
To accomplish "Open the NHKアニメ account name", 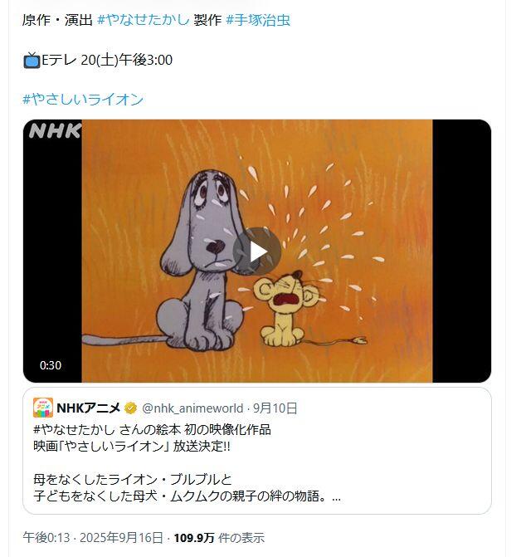I will coord(89,408).
